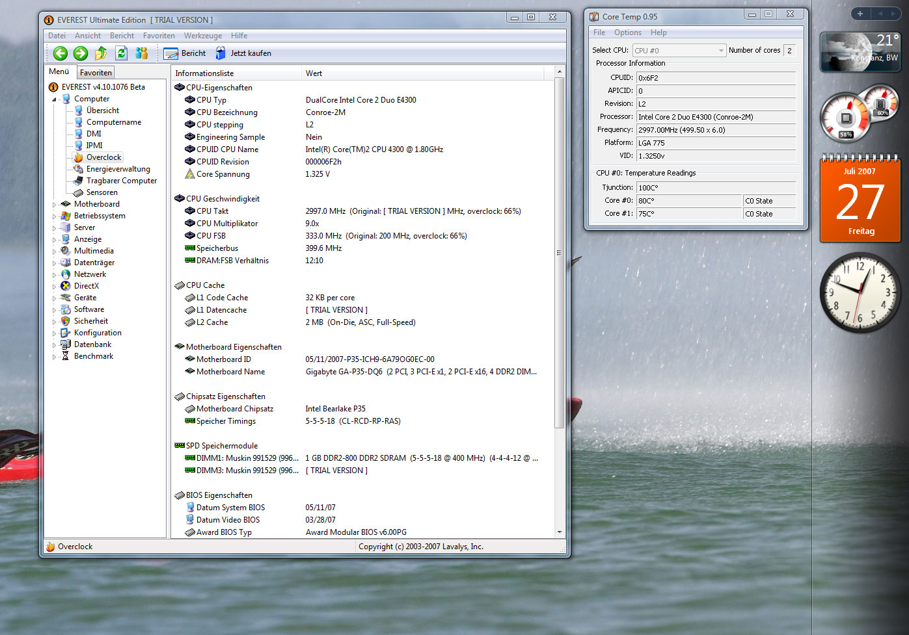The height and width of the screenshot is (635, 909).
Task: Select Computername in the tree
Action: pyautogui.click(x=114, y=122)
